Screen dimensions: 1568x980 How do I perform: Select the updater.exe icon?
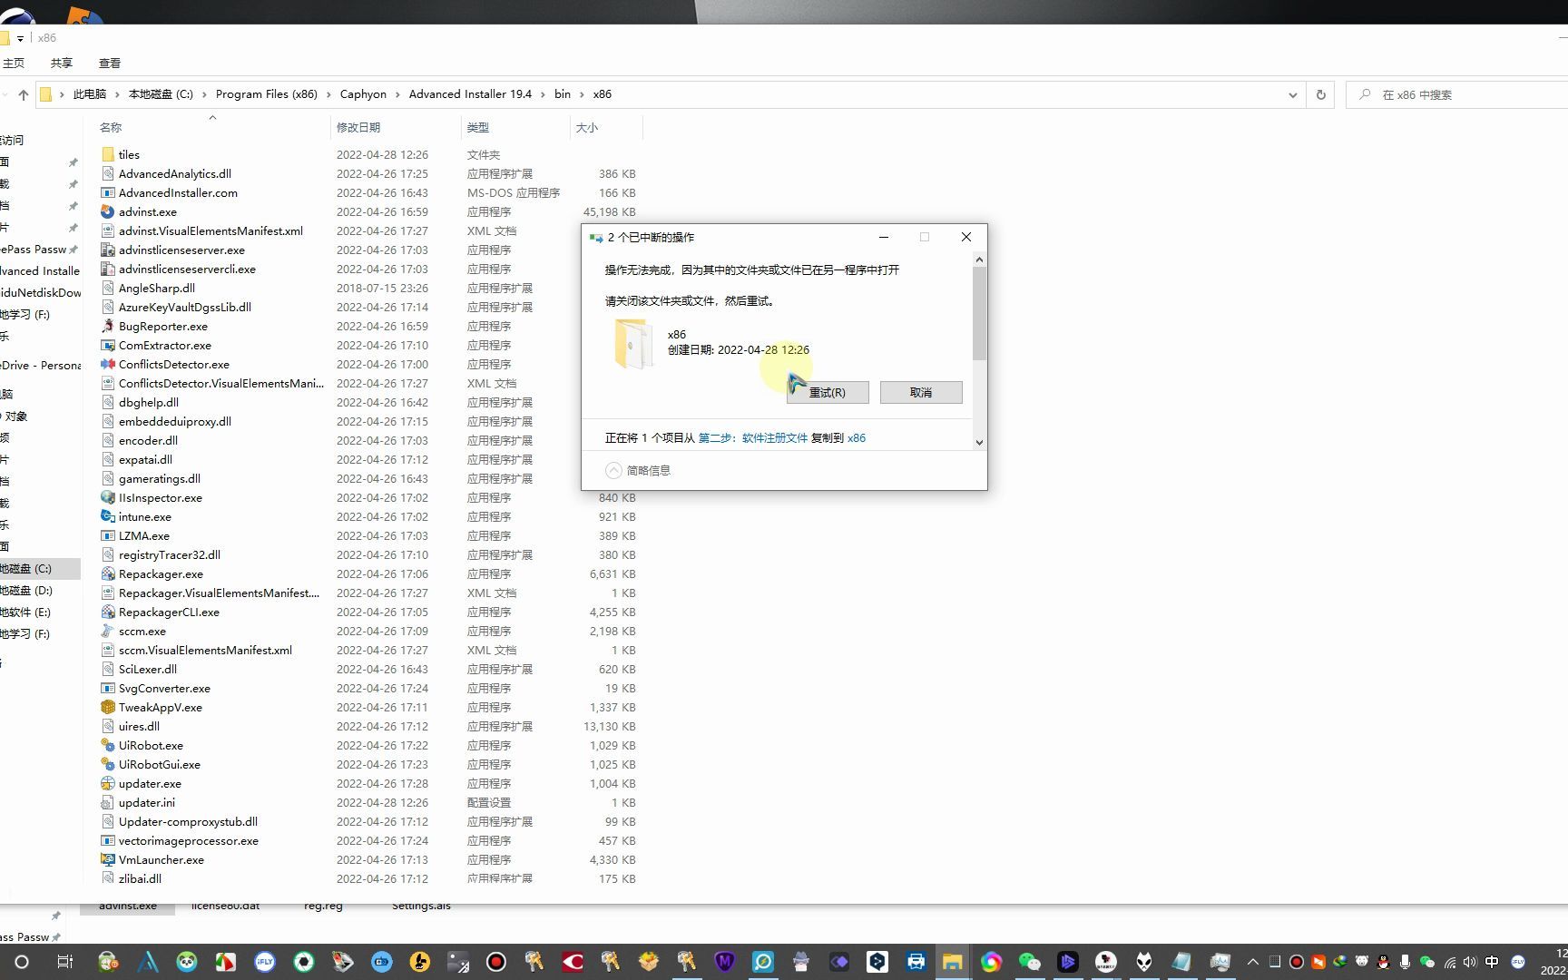108,783
